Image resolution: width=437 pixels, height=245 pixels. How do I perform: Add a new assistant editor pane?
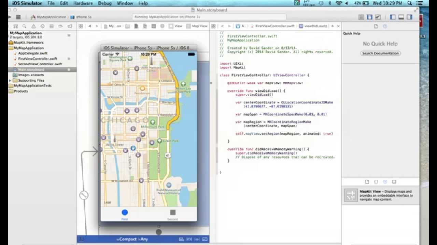click(333, 26)
